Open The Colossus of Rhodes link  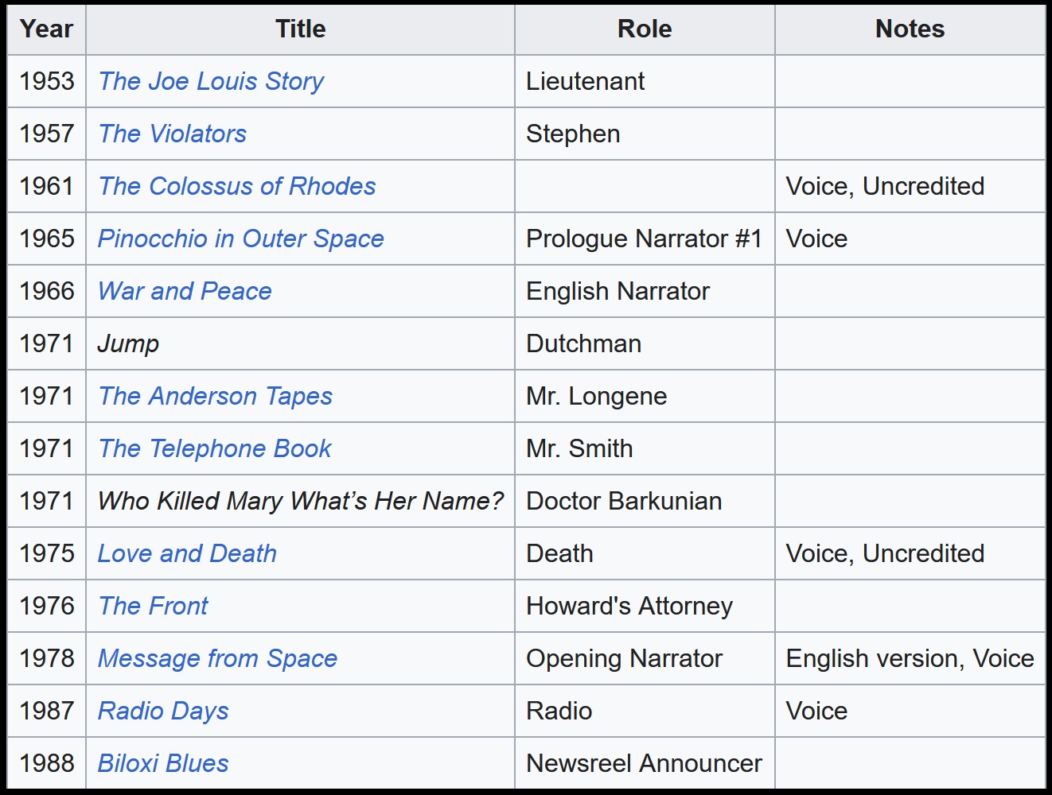236,186
